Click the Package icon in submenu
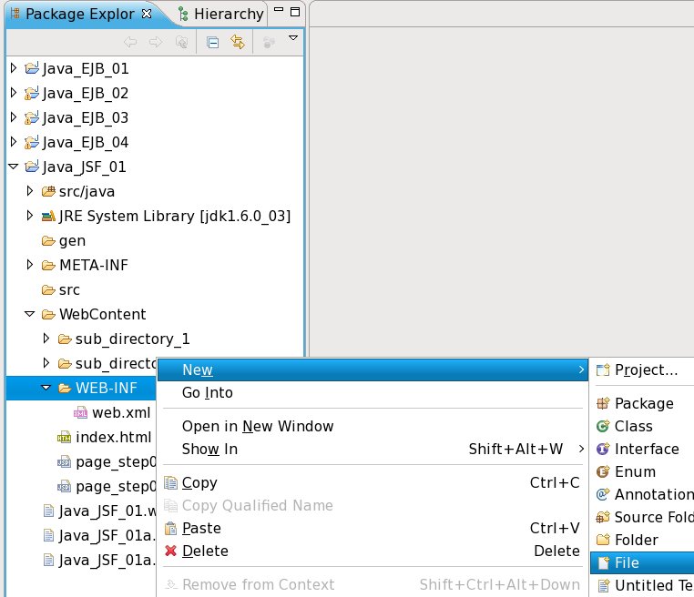 (602, 404)
